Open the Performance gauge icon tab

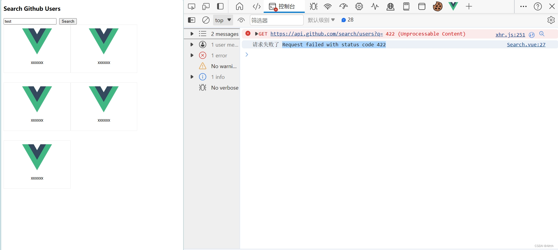[343, 6]
